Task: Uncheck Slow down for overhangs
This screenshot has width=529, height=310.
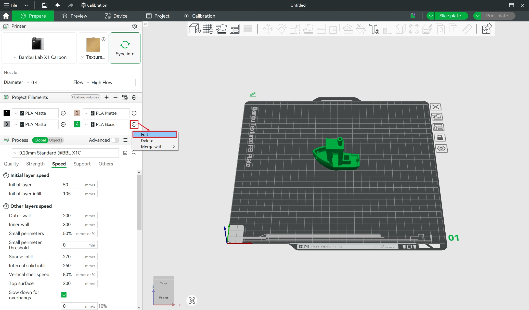Action: pos(64,295)
